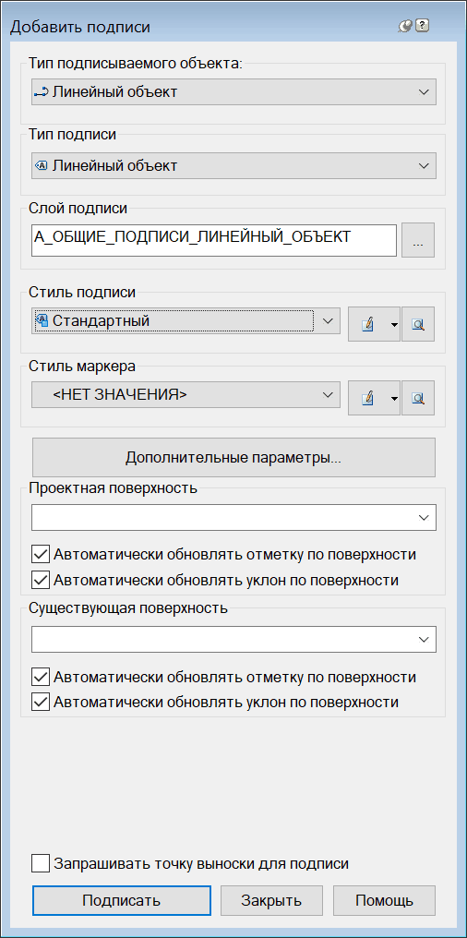Click the pin icon in title bar
This screenshot has width=467, height=938.
(405, 26)
